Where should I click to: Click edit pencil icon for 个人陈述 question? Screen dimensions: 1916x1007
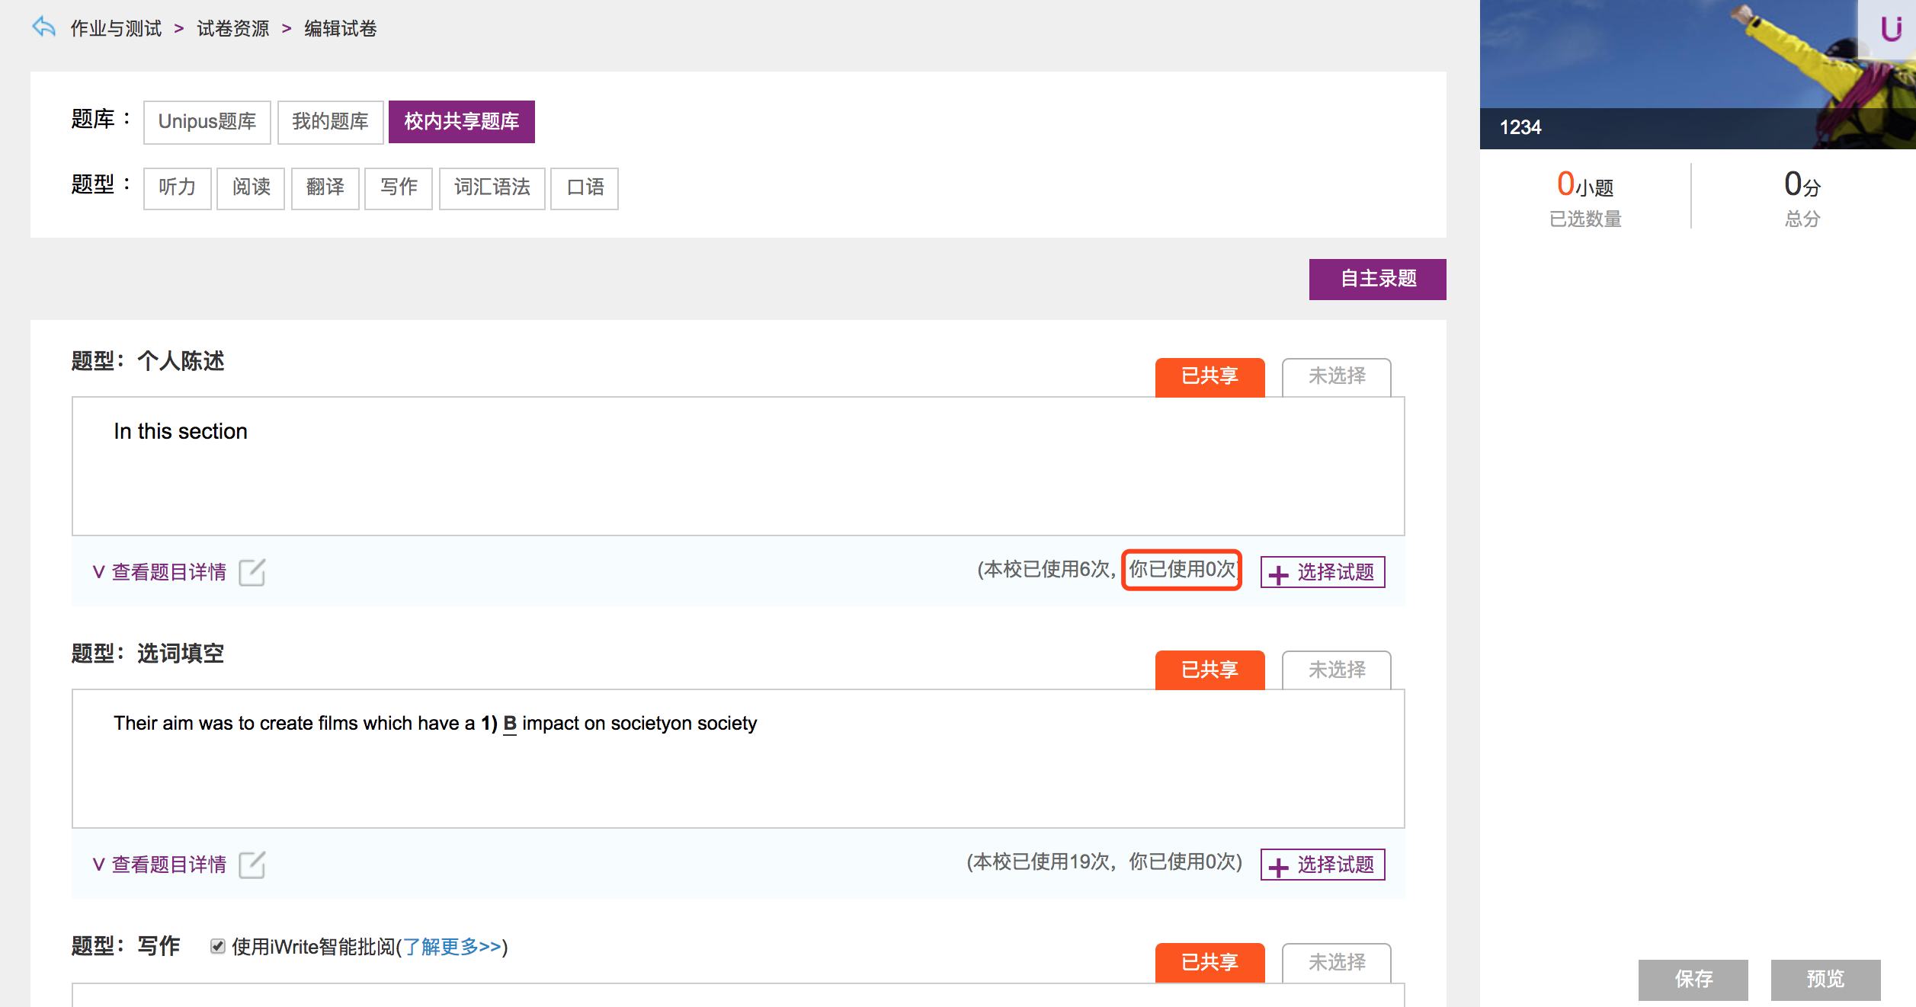pyautogui.click(x=252, y=572)
